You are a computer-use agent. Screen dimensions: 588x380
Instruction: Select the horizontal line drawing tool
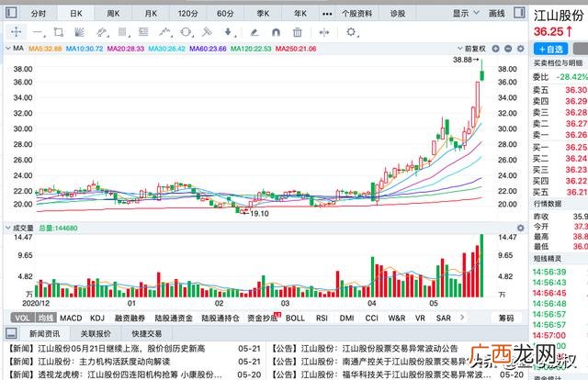38,33
